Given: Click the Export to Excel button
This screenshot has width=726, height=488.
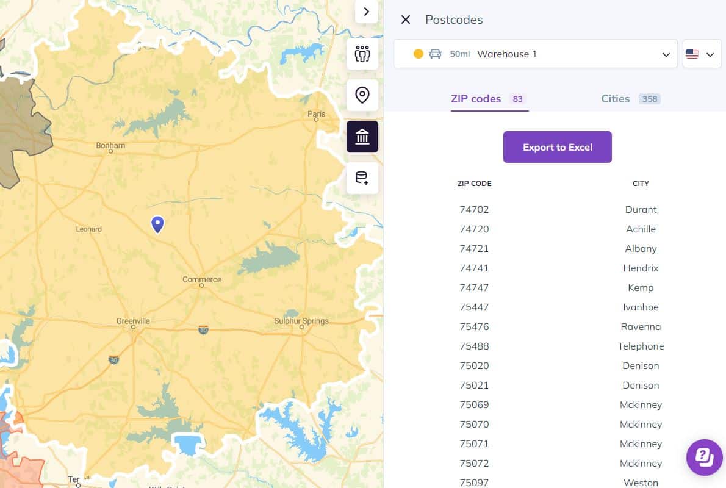Looking at the screenshot, I should point(557,147).
